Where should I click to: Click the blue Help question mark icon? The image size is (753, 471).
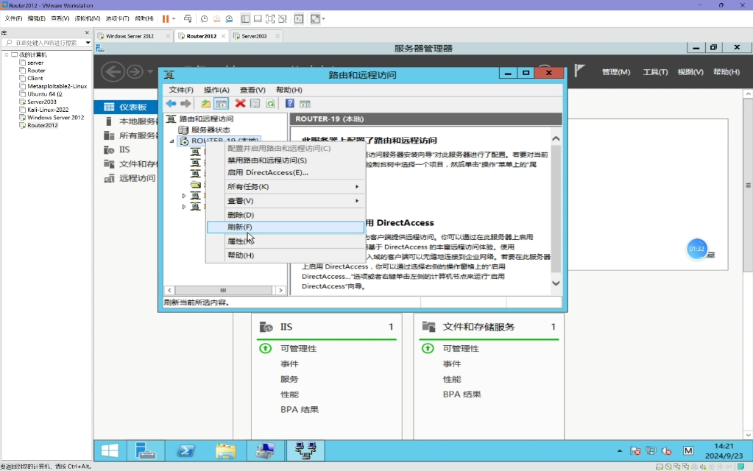click(x=290, y=104)
